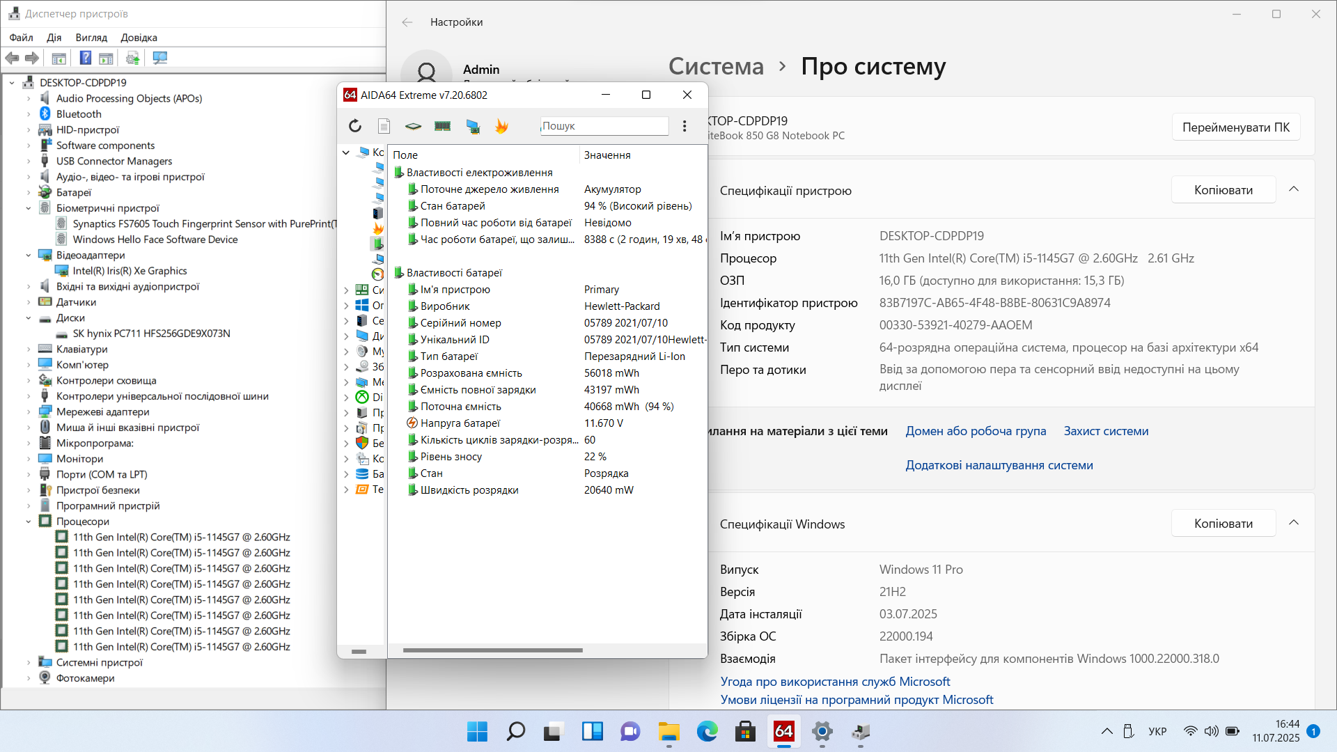Viewport: 1337px width, 752px height.
Task: Open Захист системи link
Action: pos(1106,431)
